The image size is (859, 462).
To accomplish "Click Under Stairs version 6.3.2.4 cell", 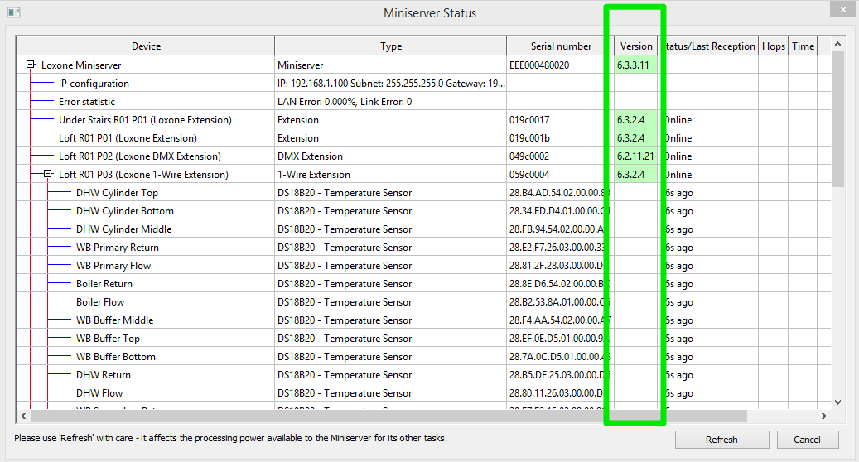I will (x=636, y=119).
